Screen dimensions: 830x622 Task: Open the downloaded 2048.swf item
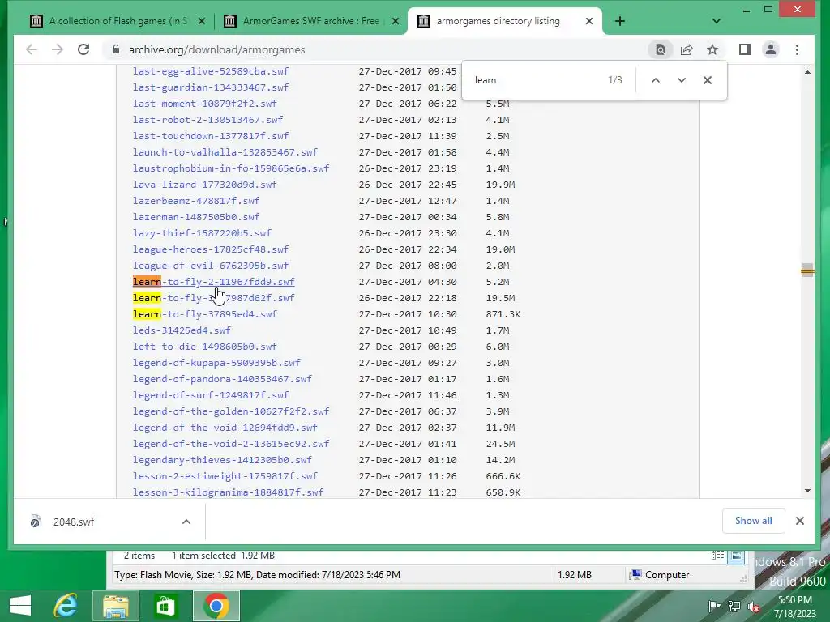74,522
